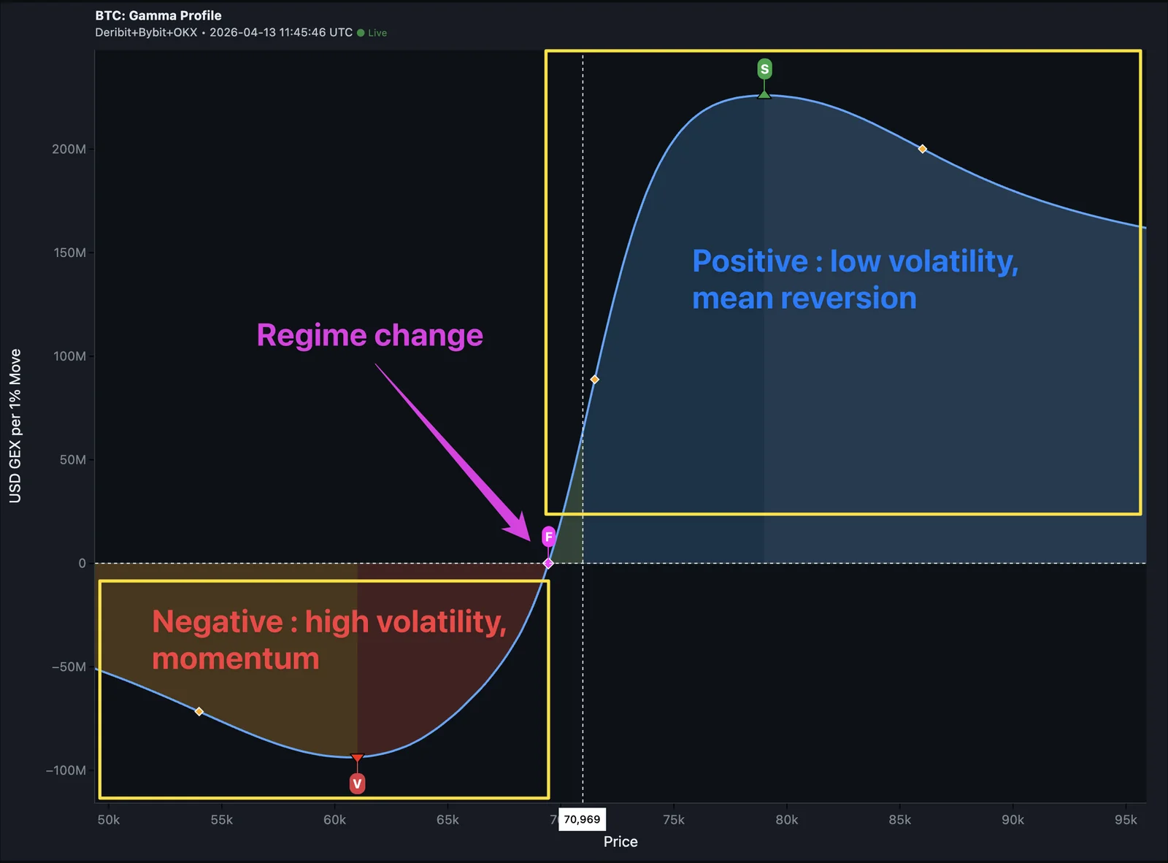The height and width of the screenshot is (863, 1168).
Task: Click the green S pin marking gamma peak
Action: tap(764, 69)
